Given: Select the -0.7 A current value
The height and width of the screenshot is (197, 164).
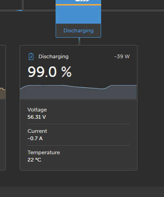Looking at the screenshot, I should pos(35,138).
